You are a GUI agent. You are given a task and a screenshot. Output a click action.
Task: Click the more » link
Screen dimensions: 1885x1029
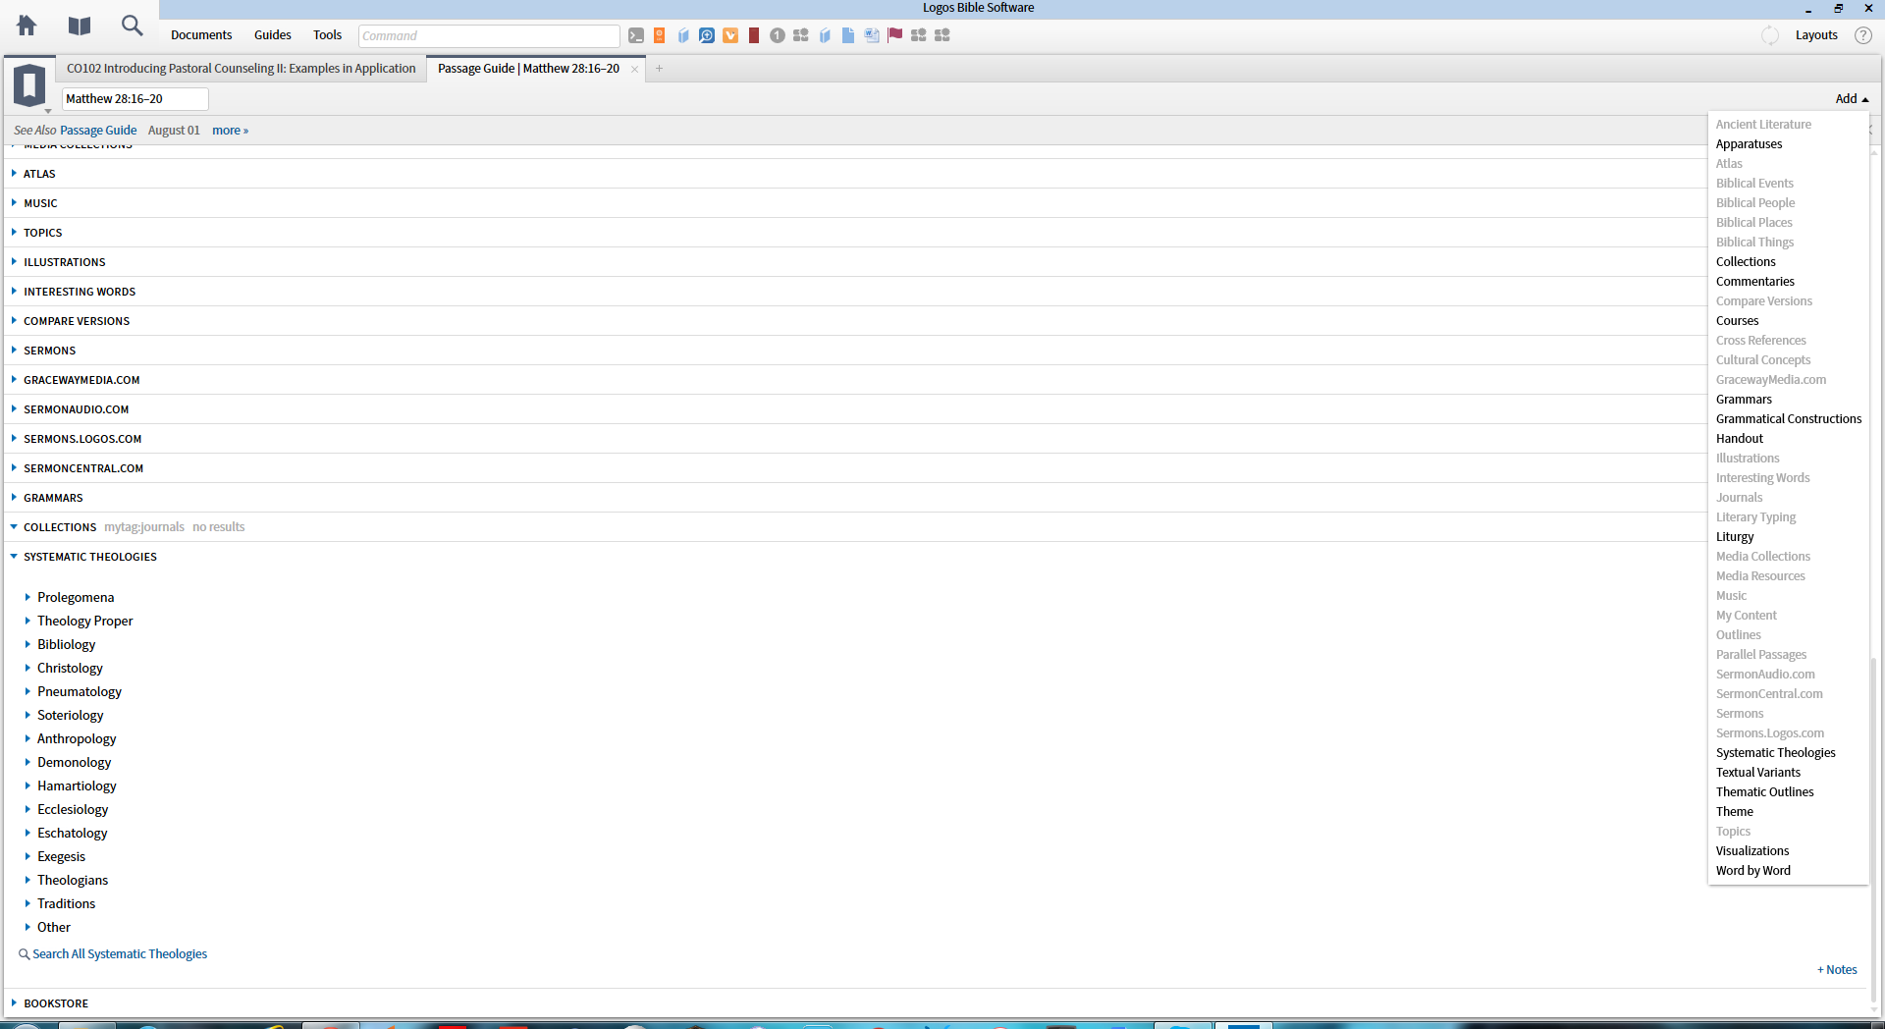230,131
